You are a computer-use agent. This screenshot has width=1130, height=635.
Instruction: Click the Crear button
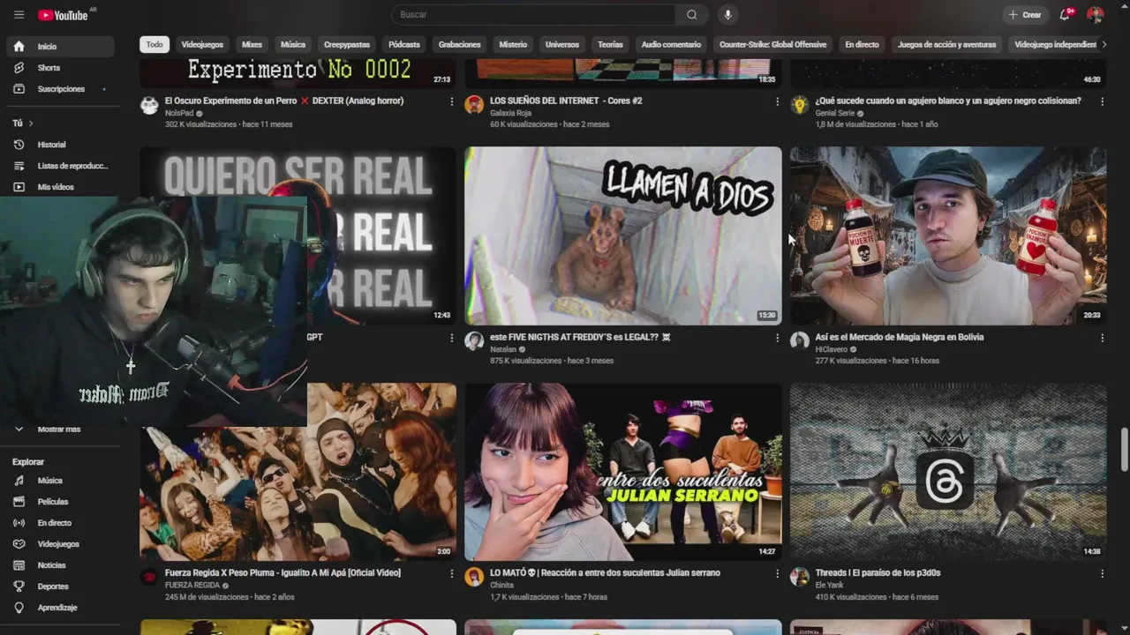(x=1025, y=15)
